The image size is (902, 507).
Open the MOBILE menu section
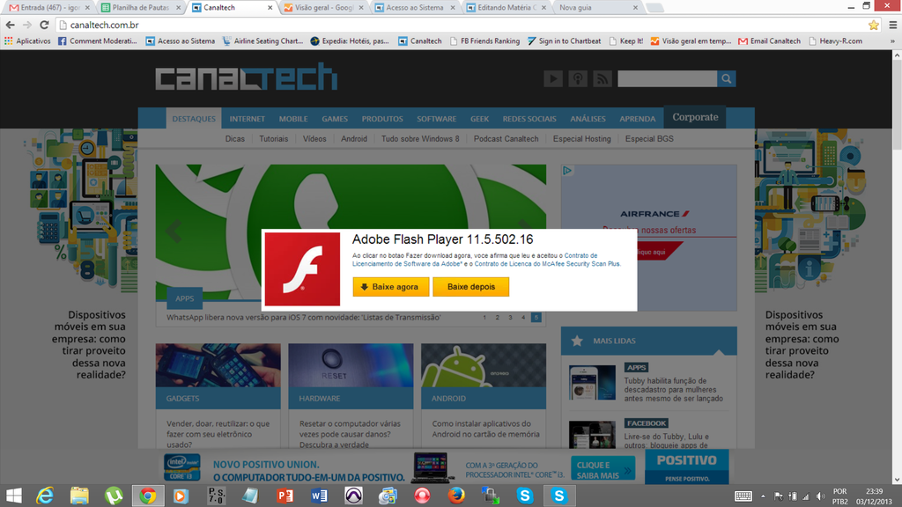click(293, 119)
